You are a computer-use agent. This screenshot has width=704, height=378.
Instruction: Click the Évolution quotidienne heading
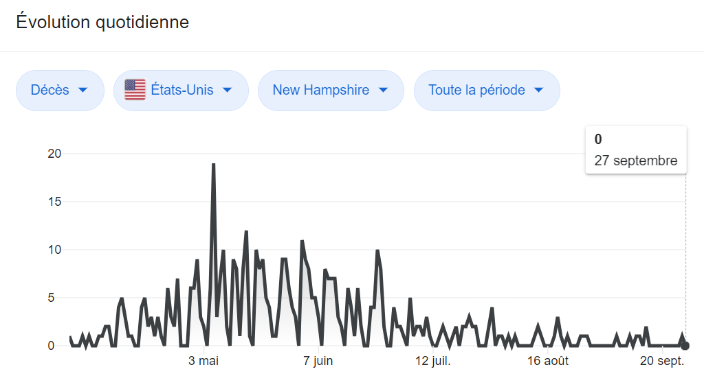[x=102, y=23]
